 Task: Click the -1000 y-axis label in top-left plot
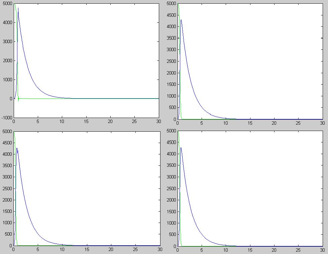[x=6, y=118]
